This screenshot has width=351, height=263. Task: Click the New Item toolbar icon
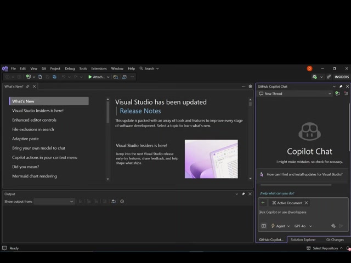pyautogui.click(x=28, y=77)
